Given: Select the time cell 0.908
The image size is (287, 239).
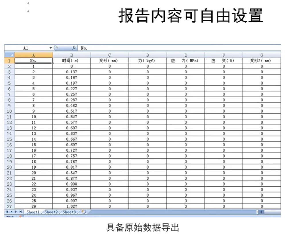Looking at the screenshot, I should click(71, 184).
